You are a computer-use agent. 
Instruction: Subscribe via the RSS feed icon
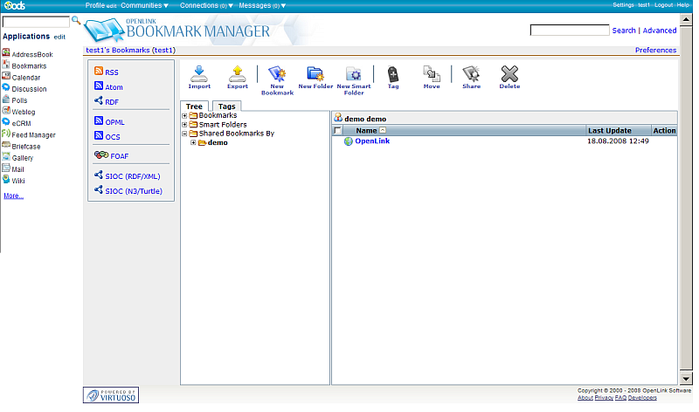point(99,72)
